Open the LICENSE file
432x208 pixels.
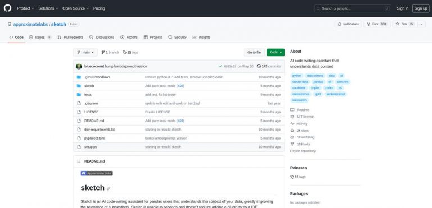92,112
